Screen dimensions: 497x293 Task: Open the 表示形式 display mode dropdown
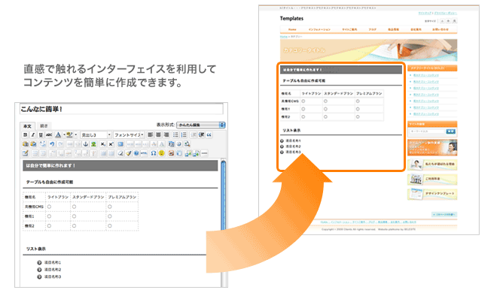201,125
